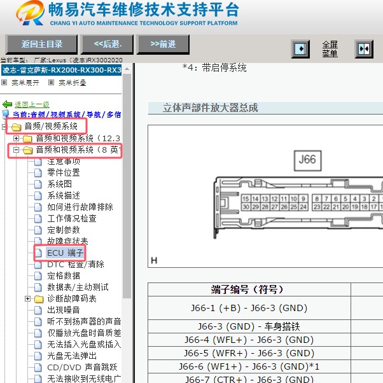The image size is (383, 383).
Task: Expand the 诊断故障码表 folder
Action: 27,299
